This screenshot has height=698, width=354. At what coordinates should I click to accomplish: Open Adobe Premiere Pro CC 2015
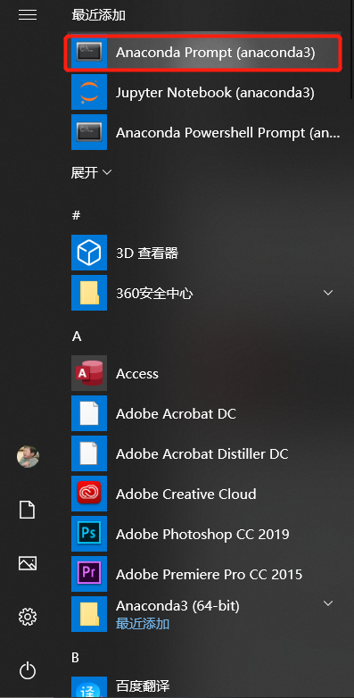(209, 574)
